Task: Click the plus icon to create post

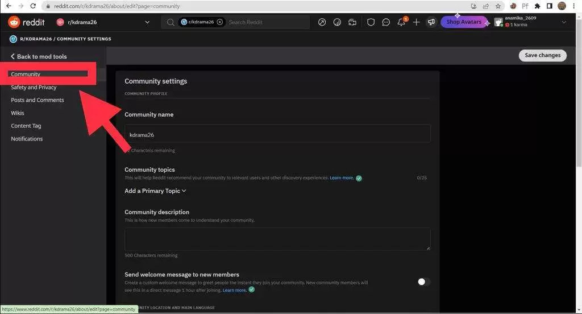Action: [x=416, y=22]
